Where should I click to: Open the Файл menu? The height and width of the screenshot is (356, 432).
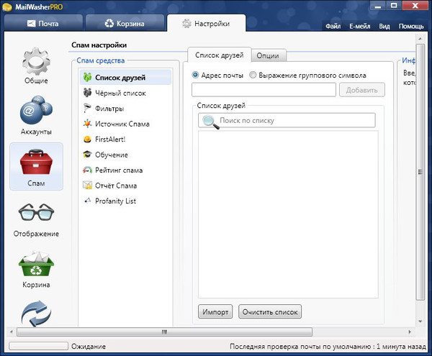[333, 26]
